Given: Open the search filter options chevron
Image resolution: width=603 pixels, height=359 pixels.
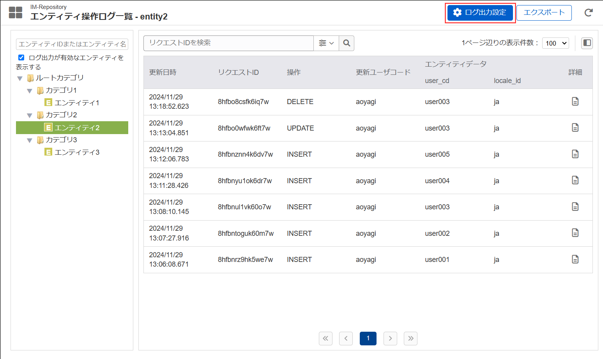Looking at the screenshot, I should click(326, 43).
